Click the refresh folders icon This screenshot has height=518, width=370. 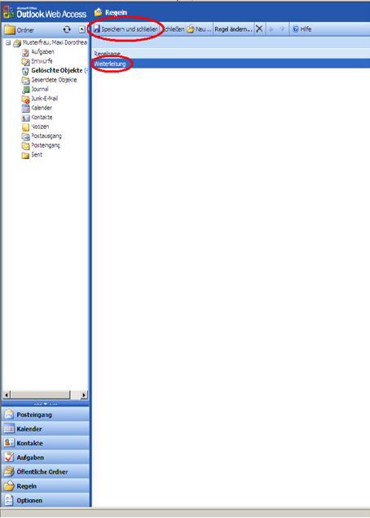tap(67, 29)
